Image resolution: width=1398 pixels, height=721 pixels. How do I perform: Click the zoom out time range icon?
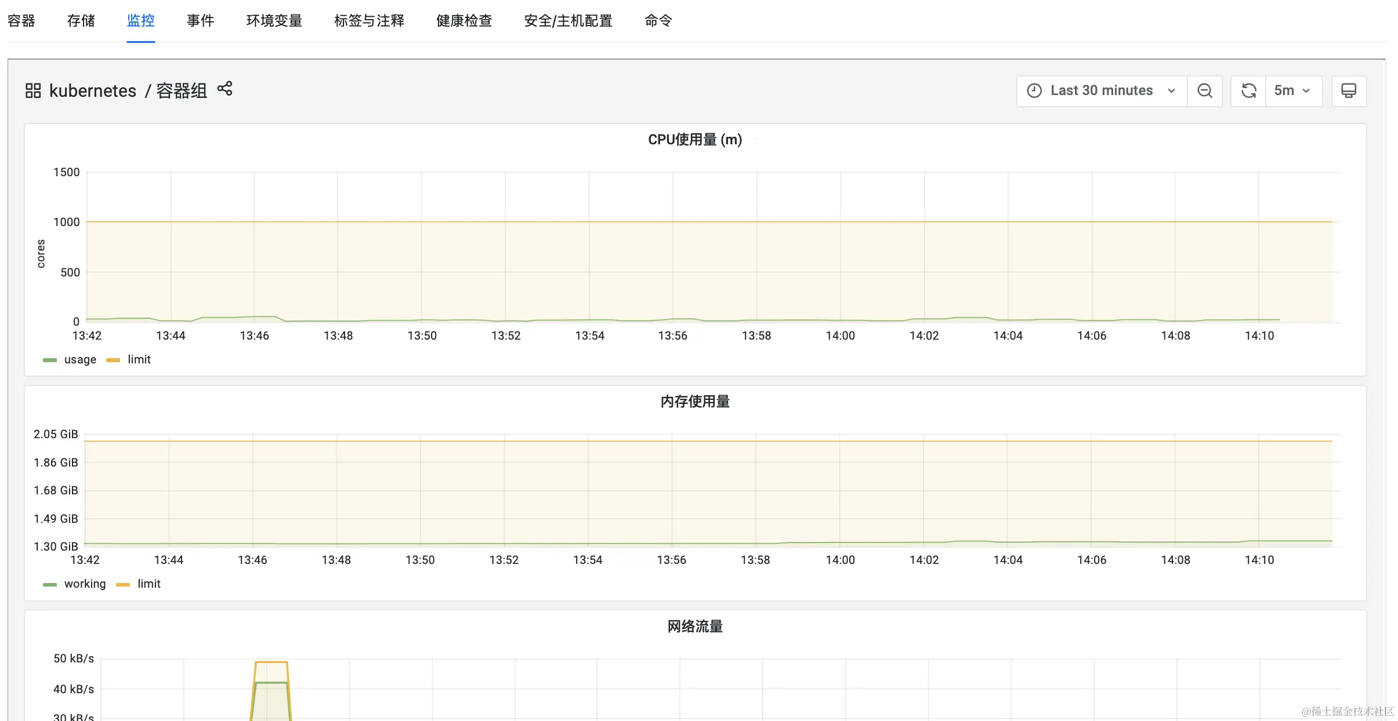pos(1205,90)
